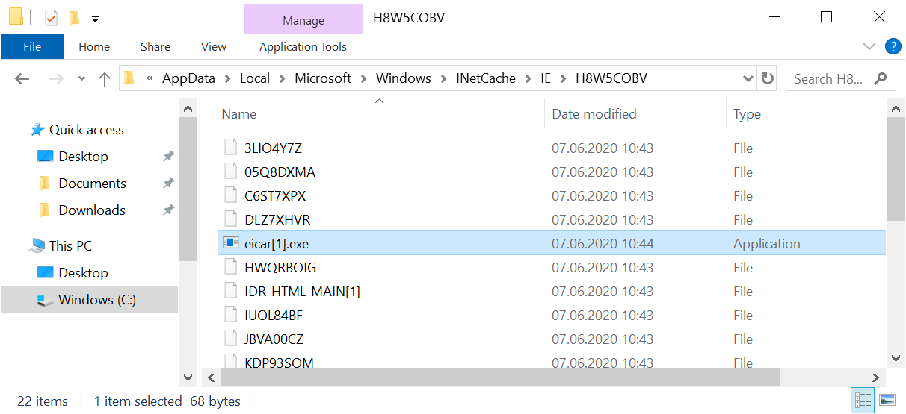906x414 pixels.
Task: Click the eicar[1].exe application icon
Action: pos(231,244)
